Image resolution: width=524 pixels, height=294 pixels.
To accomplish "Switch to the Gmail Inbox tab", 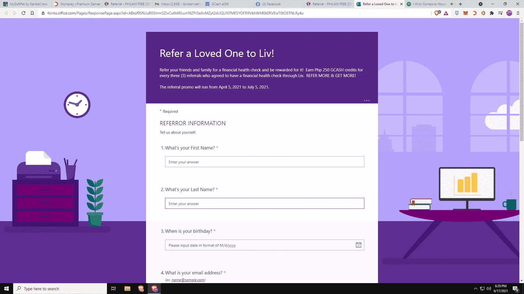I will coord(178,4).
